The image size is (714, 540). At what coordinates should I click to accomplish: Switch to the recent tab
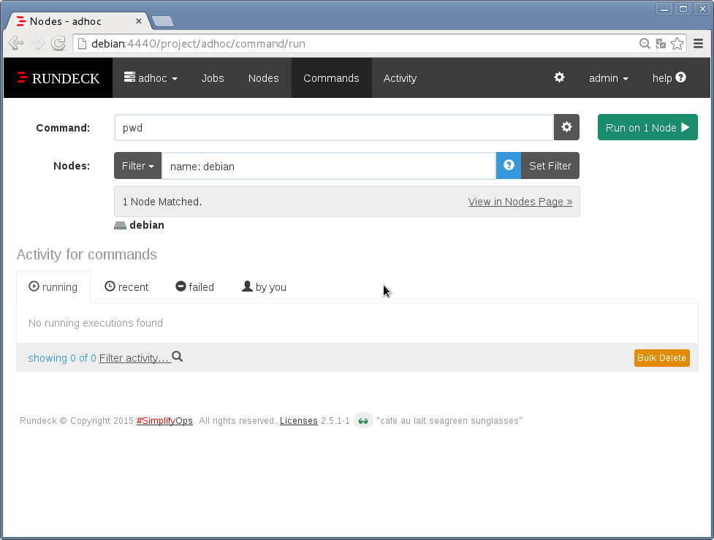pos(126,287)
